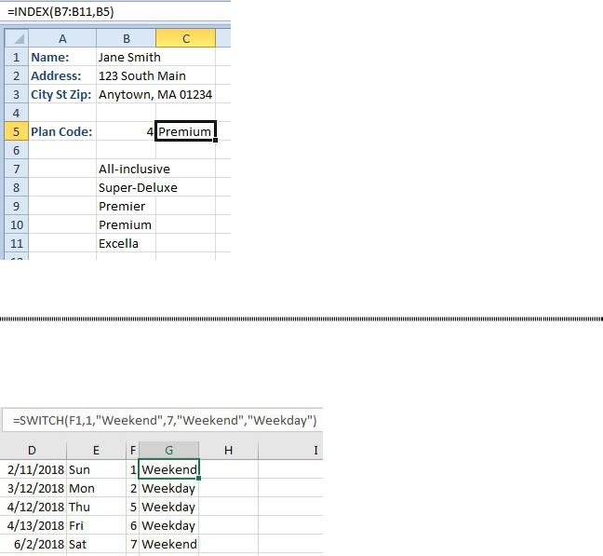Select row 11 header
This screenshot has height=556, width=603.
[16, 244]
